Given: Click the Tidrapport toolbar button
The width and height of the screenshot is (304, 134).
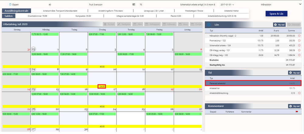Looking at the screenshot, I should click(x=152, y=25).
